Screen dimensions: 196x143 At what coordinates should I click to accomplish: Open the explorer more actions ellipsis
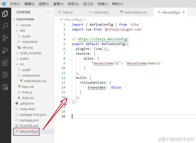(x=49, y=12)
